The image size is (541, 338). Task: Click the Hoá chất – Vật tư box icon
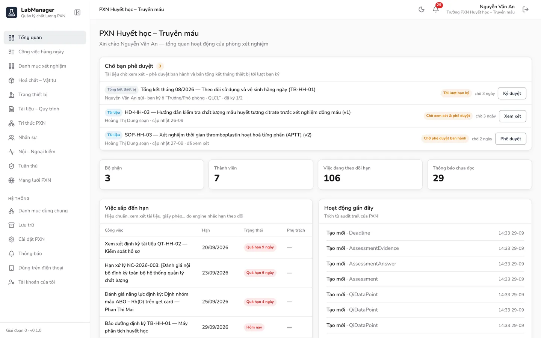(x=12, y=80)
